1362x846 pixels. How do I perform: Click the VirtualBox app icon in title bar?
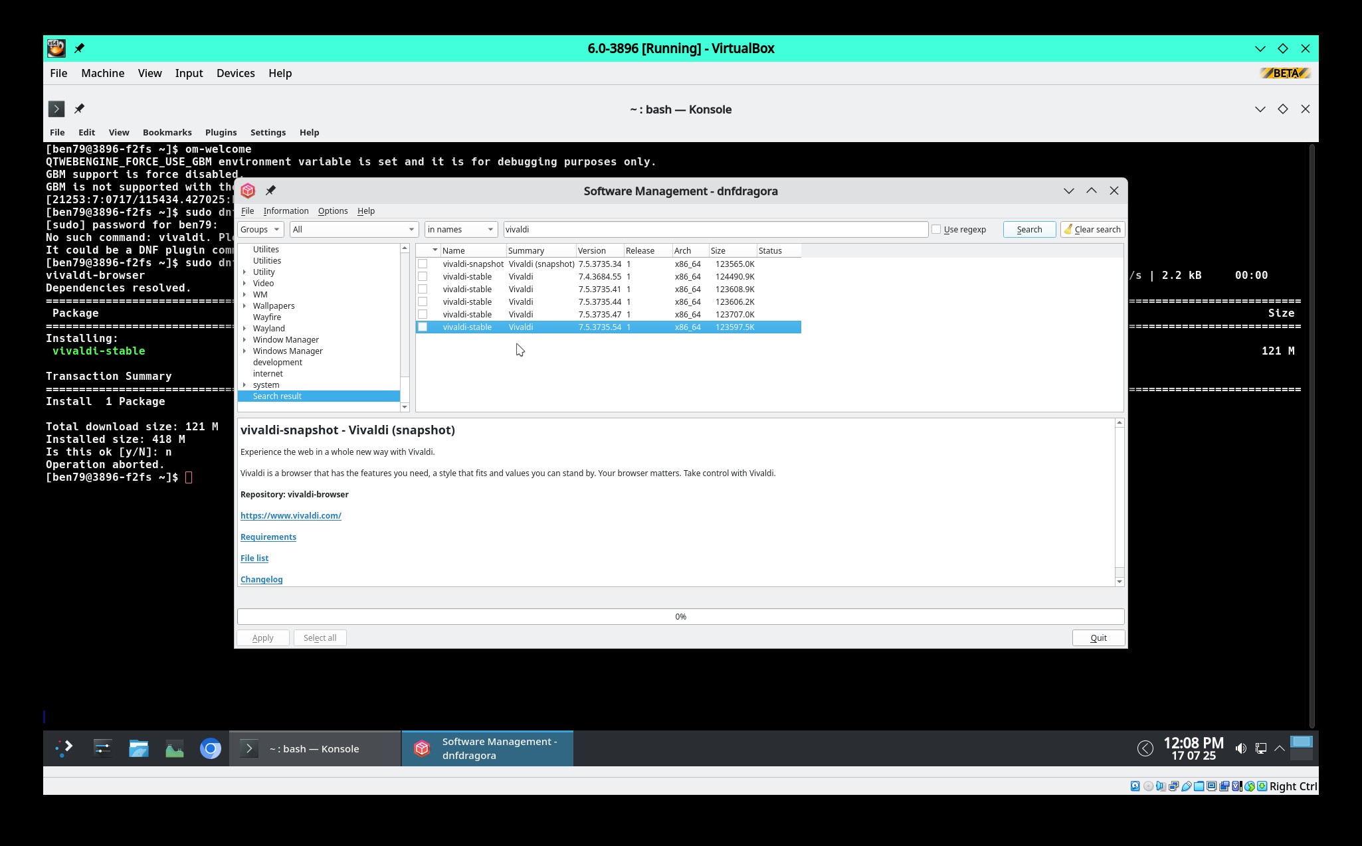coord(56,48)
